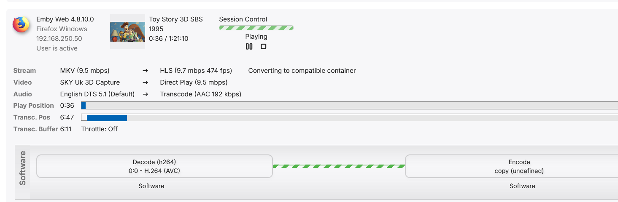Click the Converting to compatible container text
This screenshot has width=618, height=202.
[302, 71]
